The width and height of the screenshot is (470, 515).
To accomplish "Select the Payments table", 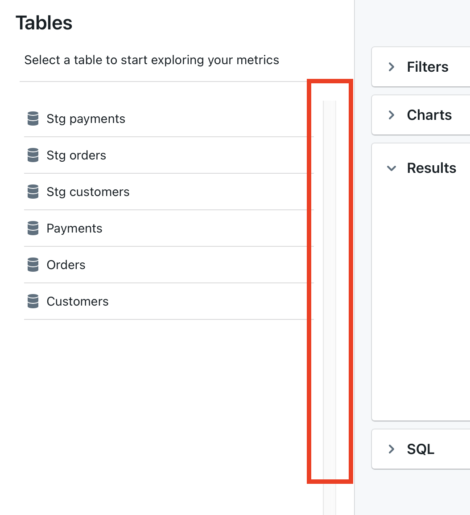I will click(x=74, y=228).
